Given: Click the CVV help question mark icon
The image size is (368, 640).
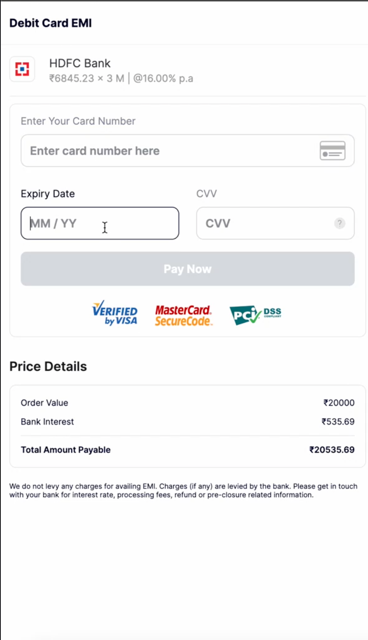Looking at the screenshot, I should coord(339,223).
